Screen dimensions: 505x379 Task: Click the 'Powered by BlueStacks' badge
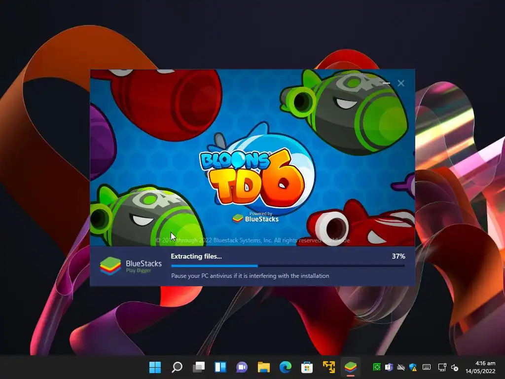pyautogui.click(x=255, y=218)
